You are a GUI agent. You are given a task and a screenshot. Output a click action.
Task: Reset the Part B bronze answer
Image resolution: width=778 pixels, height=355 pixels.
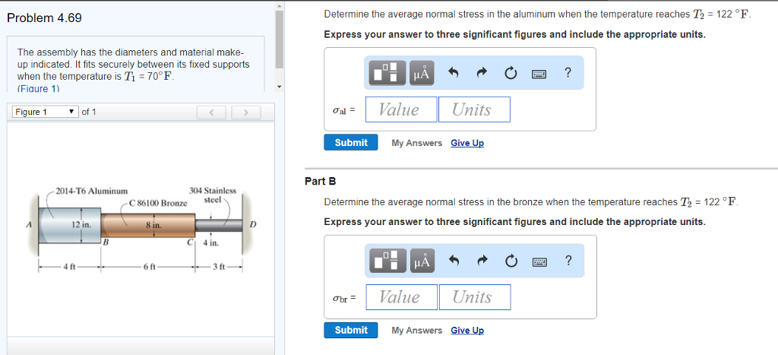[511, 261]
